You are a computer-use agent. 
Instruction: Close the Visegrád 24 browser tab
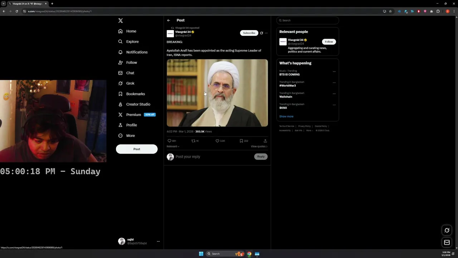click(x=46, y=4)
